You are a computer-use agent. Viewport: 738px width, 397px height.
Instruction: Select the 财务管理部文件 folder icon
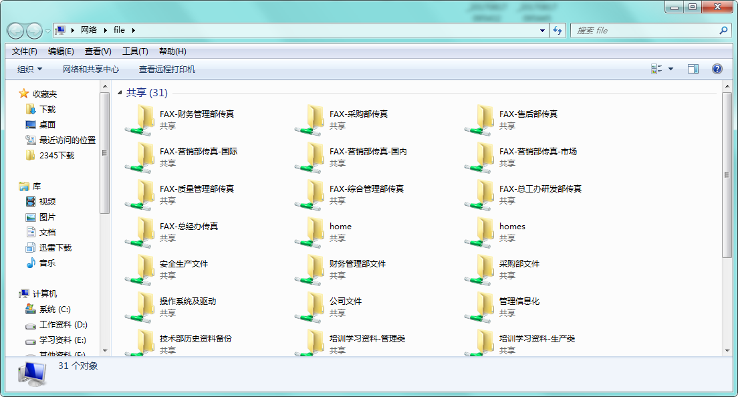310,270
